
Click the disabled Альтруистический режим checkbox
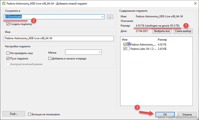[8, 64]
